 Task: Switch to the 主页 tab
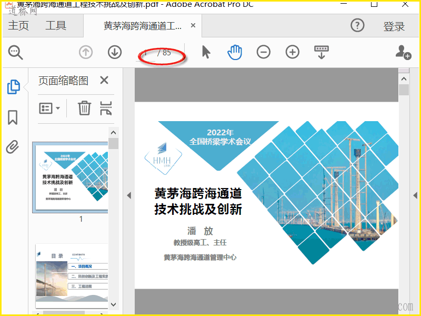(18, 25)
